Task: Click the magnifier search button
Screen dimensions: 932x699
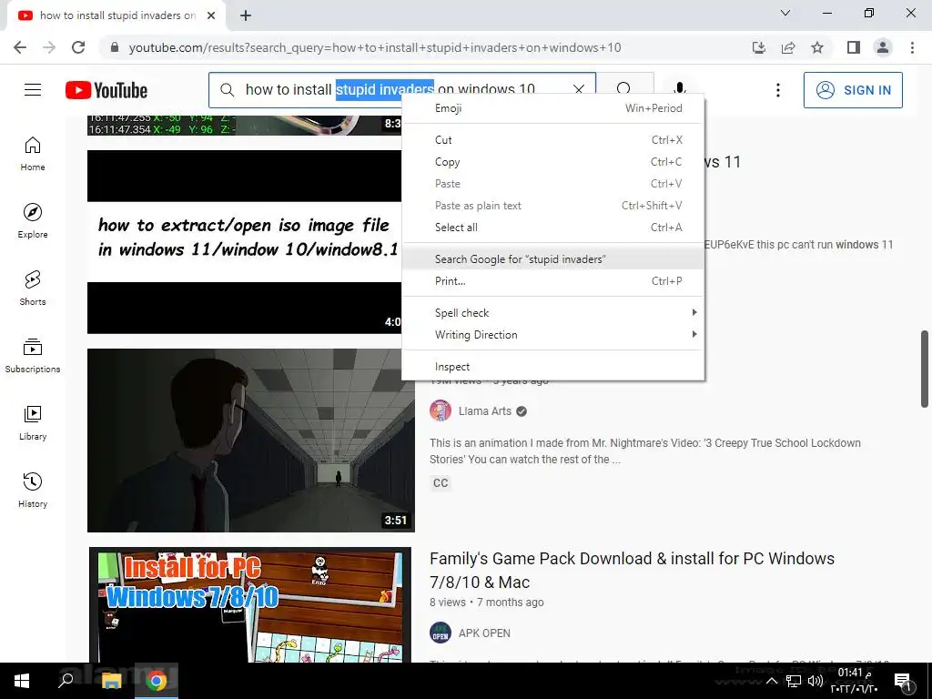Action: 624,89
